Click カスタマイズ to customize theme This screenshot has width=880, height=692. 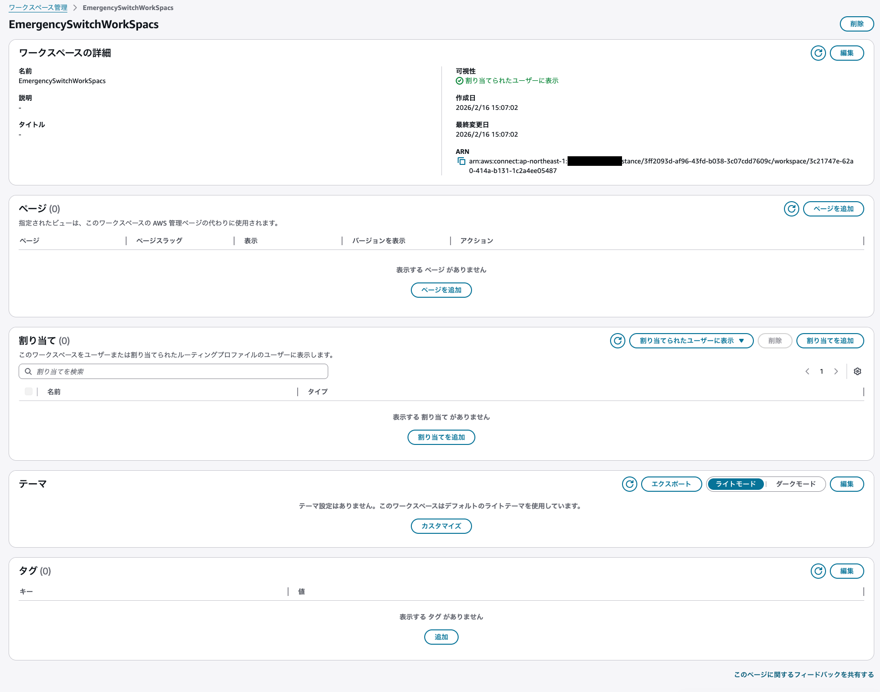[441, 526]
